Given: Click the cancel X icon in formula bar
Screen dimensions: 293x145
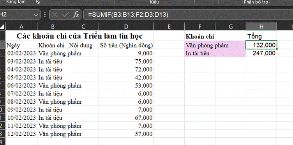Looking at the screenshot, I should point(55,14).
